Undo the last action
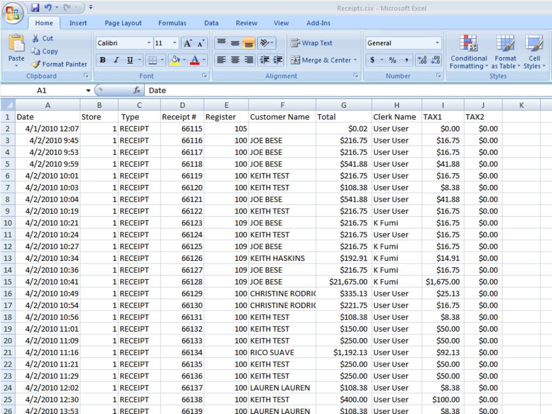The image size is (552, 414). pyautogui.click(x=48, y=8)
